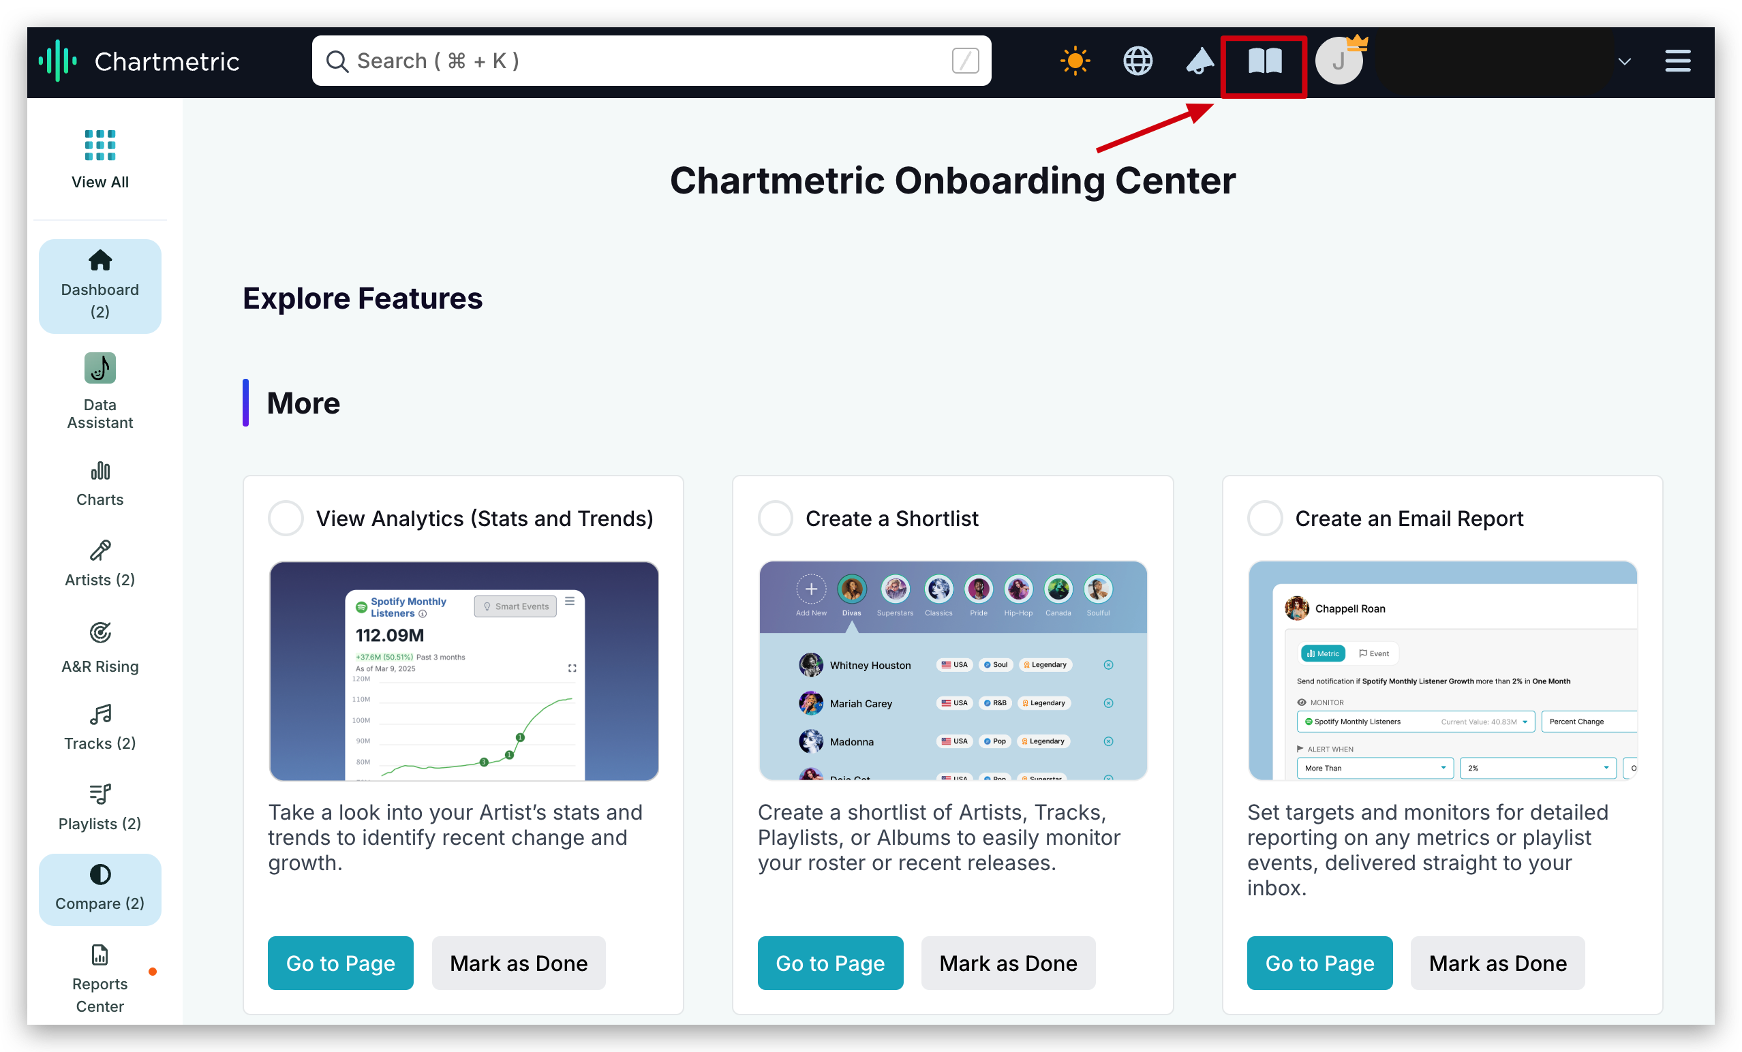
Task: Click Mark as Done for Email Report
Action: tap(1497, 963)
